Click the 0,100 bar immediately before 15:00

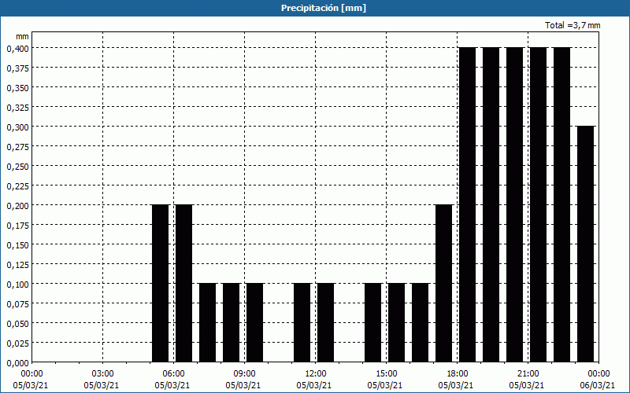372,323
